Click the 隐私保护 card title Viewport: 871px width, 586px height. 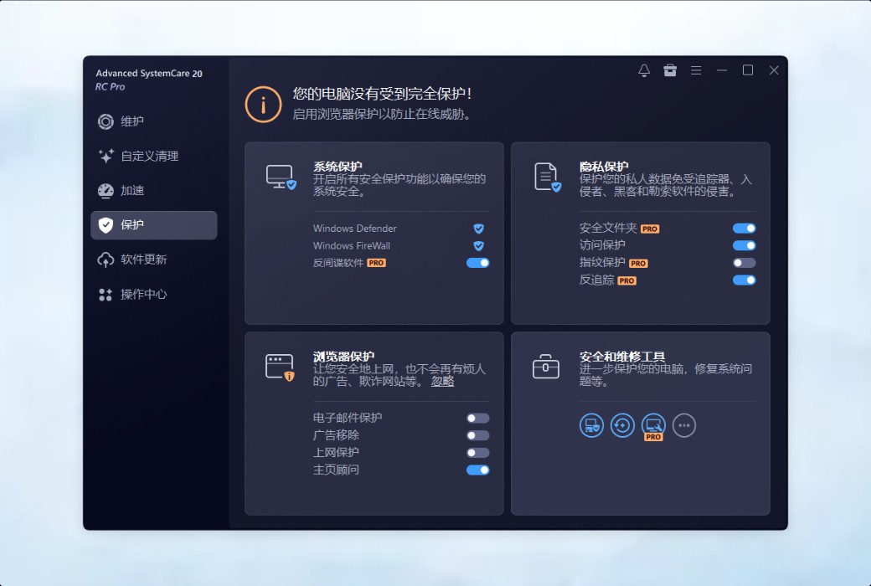tap(604, 166)
